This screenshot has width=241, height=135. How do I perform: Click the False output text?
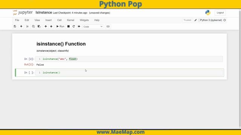coord(40,65)
